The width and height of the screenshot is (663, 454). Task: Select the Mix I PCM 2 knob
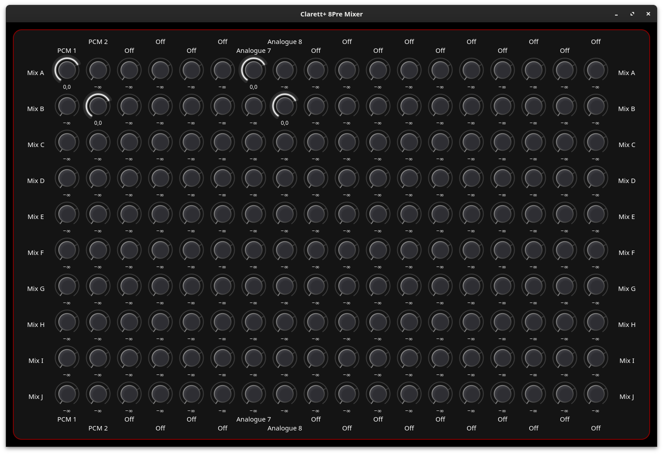[x=98, y=358]
